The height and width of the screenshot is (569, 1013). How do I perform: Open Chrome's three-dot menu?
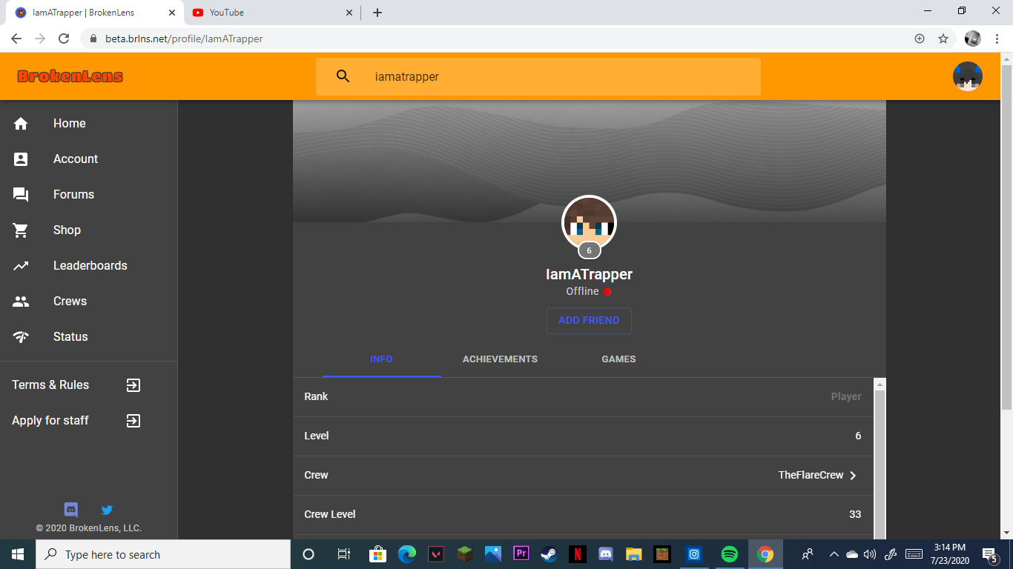coord(997,39)
